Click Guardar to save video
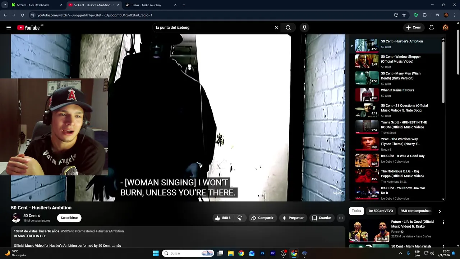The width and height of the screenshot is (460, 259). [321, 218]
